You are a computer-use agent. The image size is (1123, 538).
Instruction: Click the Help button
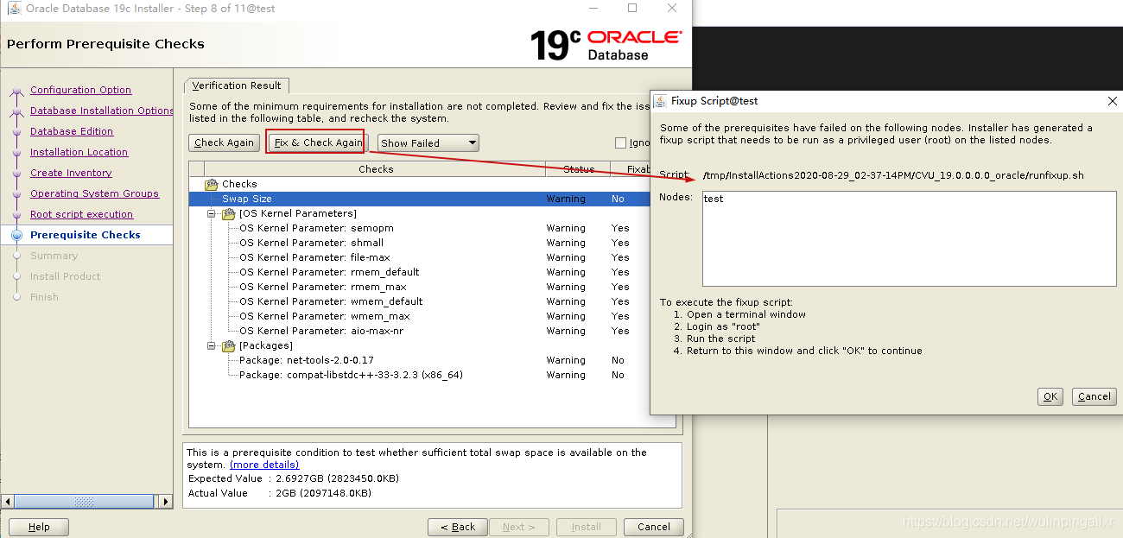coord(39,527)
